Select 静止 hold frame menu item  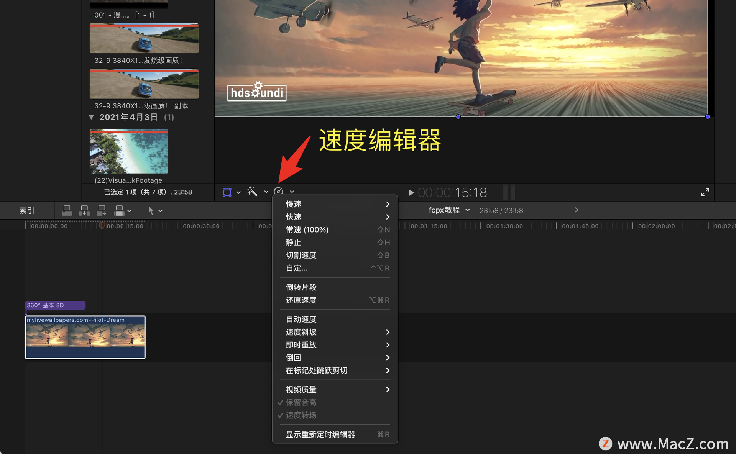(335, 243)
